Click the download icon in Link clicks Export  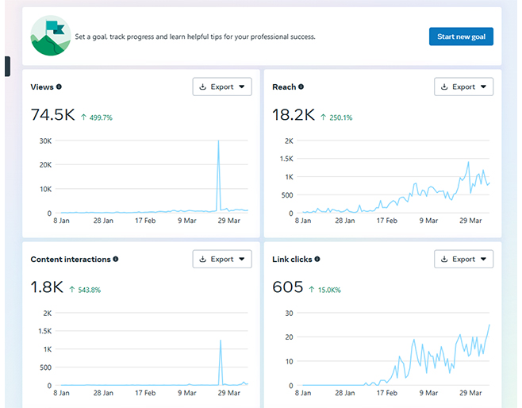click(x=444, y=260)
